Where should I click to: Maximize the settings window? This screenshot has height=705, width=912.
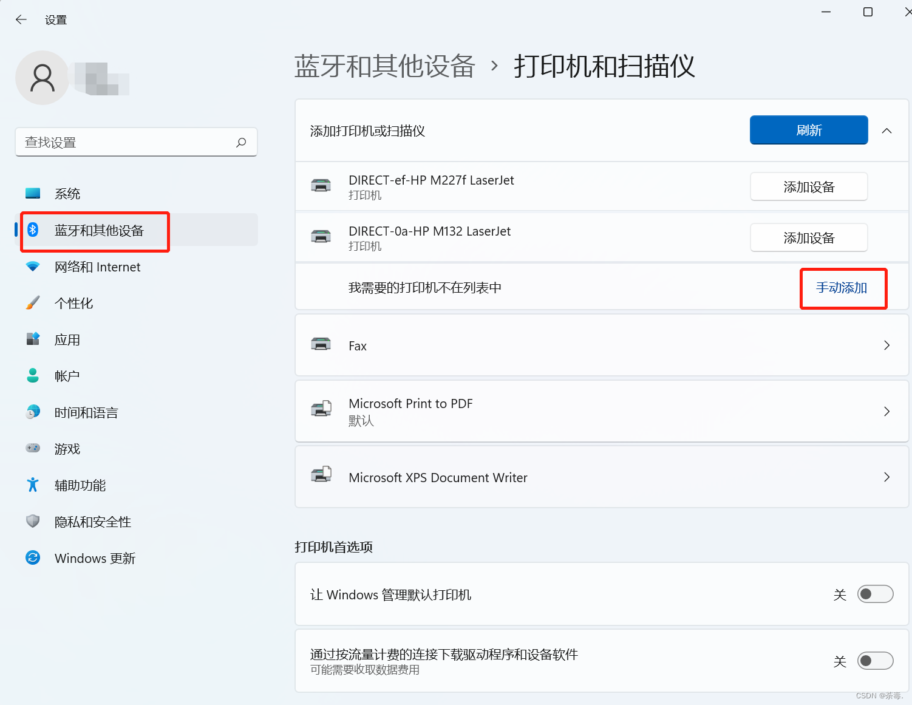(x=868, y=12)
